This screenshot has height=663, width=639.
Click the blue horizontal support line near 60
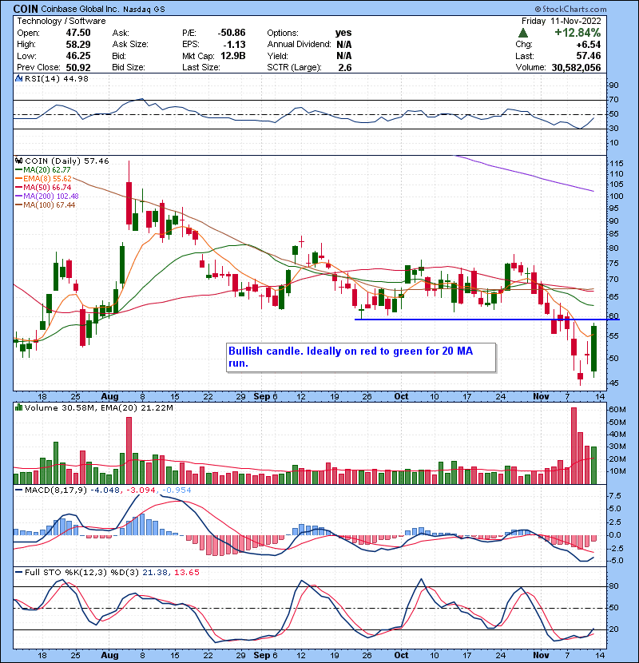[x=486, y=320]
